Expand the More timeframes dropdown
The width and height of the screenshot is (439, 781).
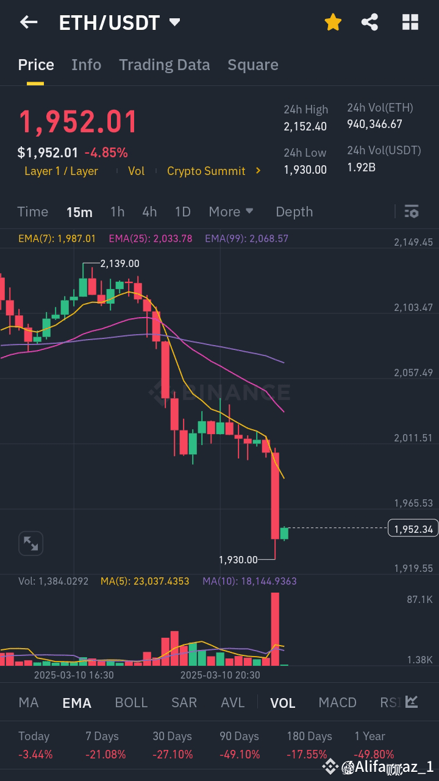pos(230,212)
